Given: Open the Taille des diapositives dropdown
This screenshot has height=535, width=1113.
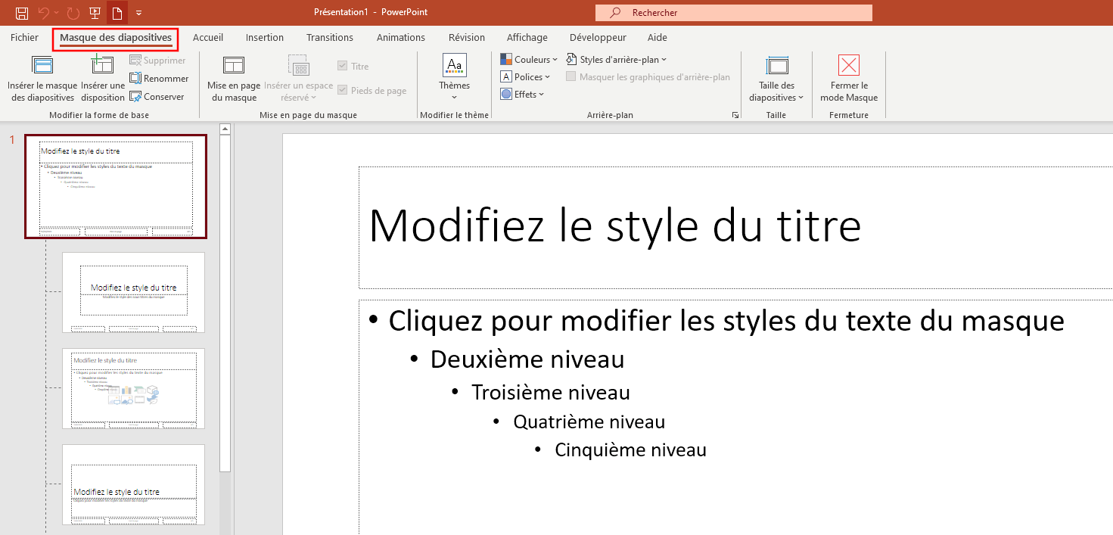Looking at the screenshot, I should (776, 79).
